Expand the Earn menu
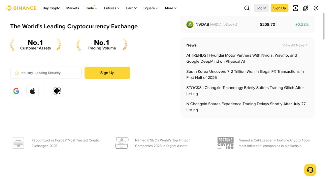The width and height of the screenshot is (325, 182). click(132, 8)
